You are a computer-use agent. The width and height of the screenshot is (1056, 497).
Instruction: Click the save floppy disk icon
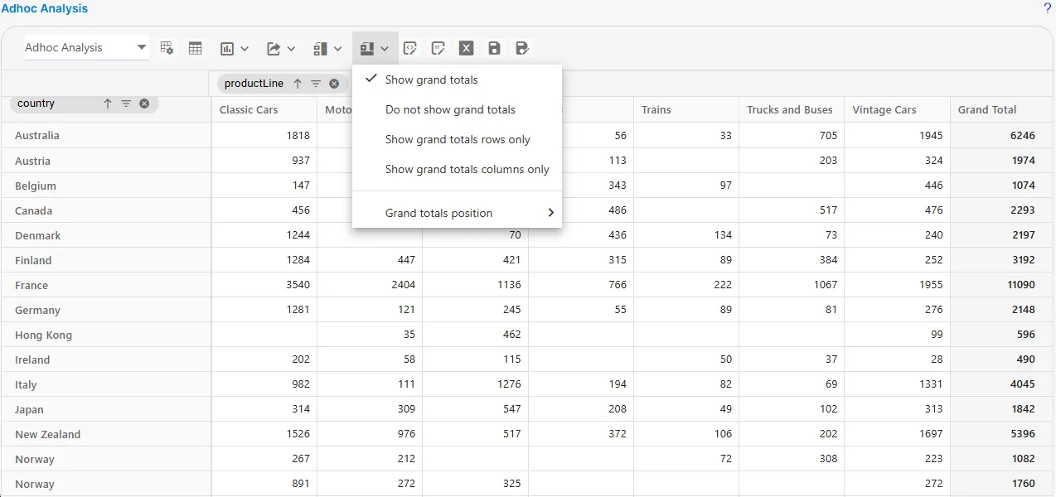coord(494,49)
